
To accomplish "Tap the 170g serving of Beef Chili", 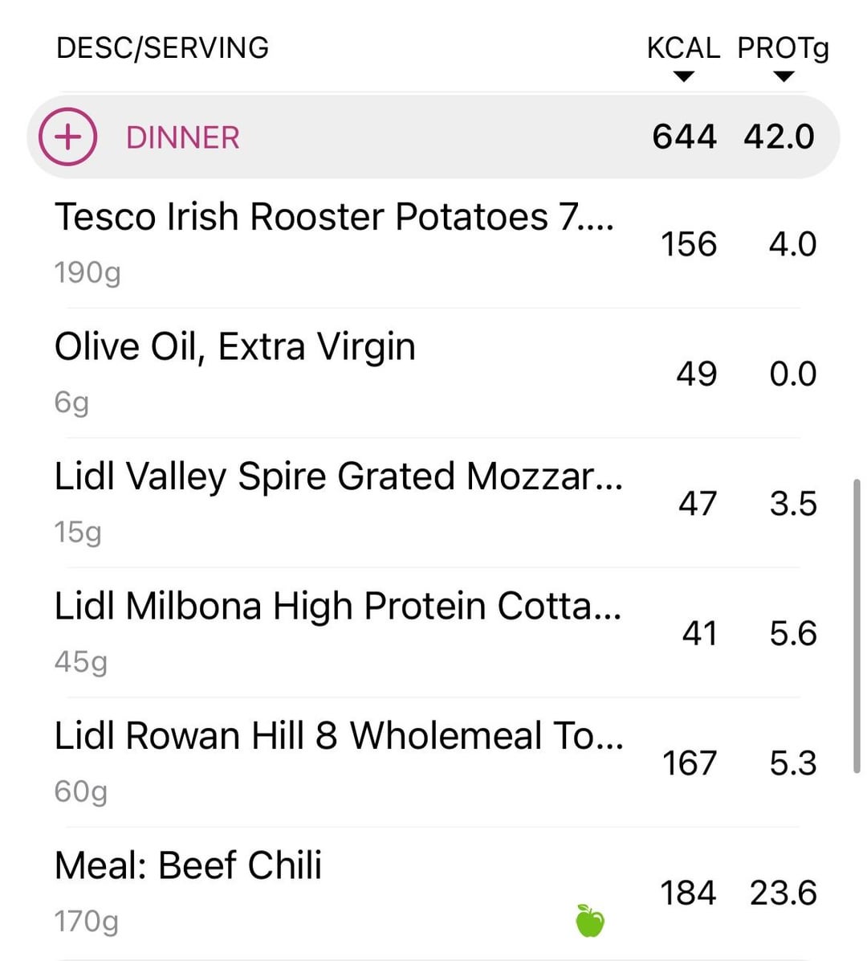I will 87,921.
